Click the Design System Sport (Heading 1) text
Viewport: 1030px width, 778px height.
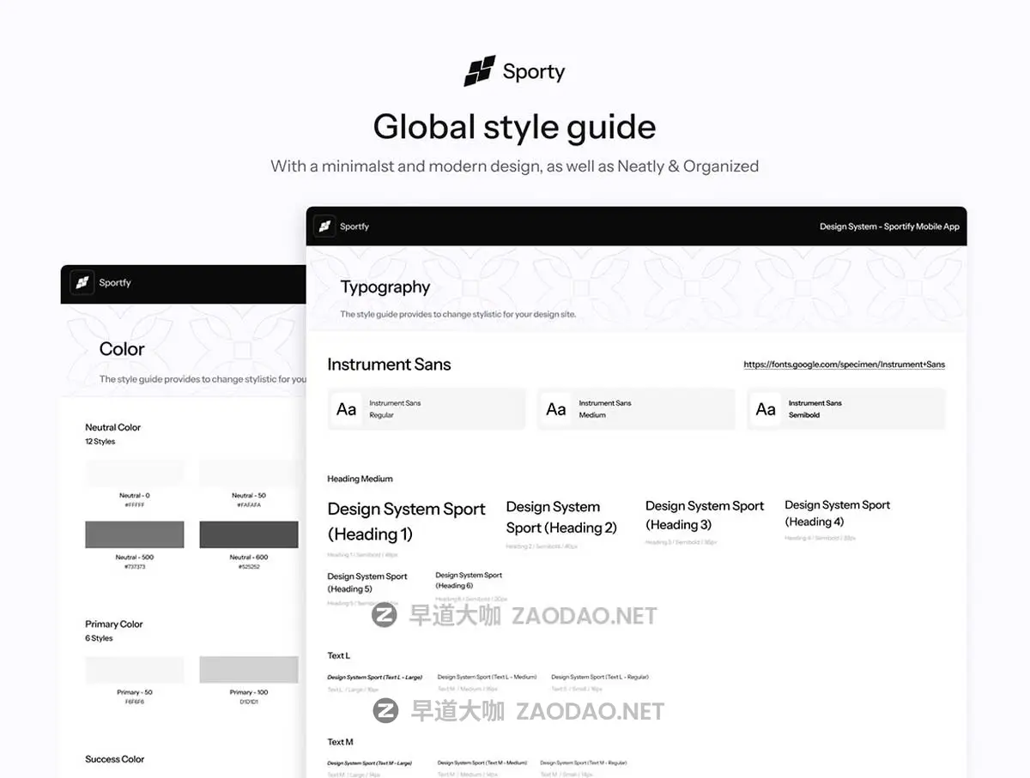point(406,519)
